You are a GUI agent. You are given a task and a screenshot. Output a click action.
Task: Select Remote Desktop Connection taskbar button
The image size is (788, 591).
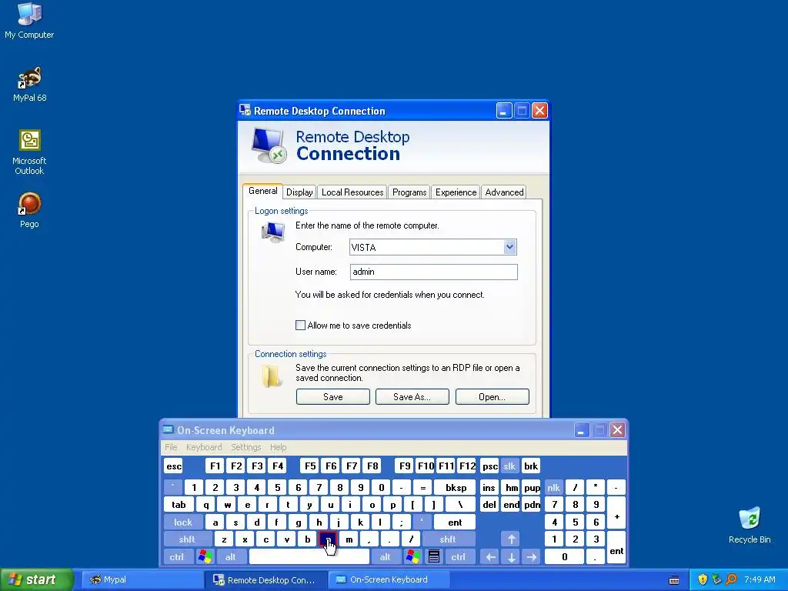[265, 579]
